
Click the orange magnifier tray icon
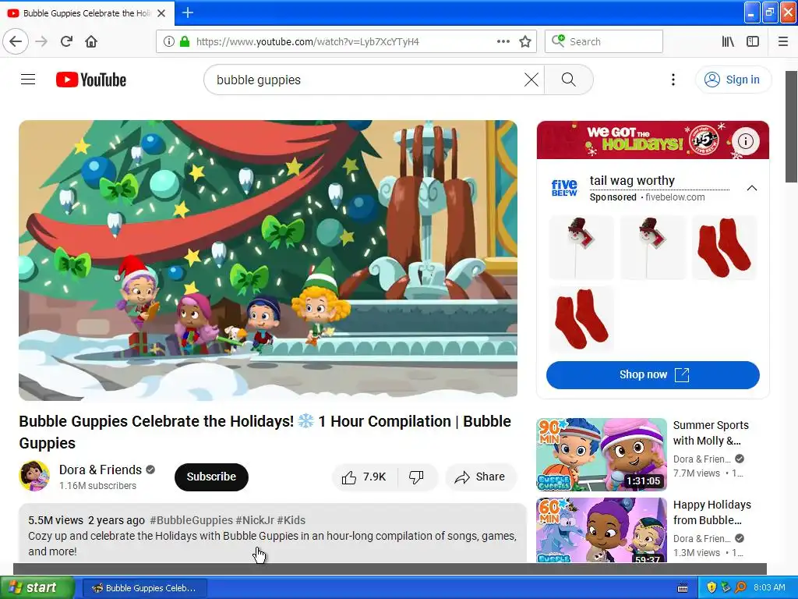tap(740, 587)
